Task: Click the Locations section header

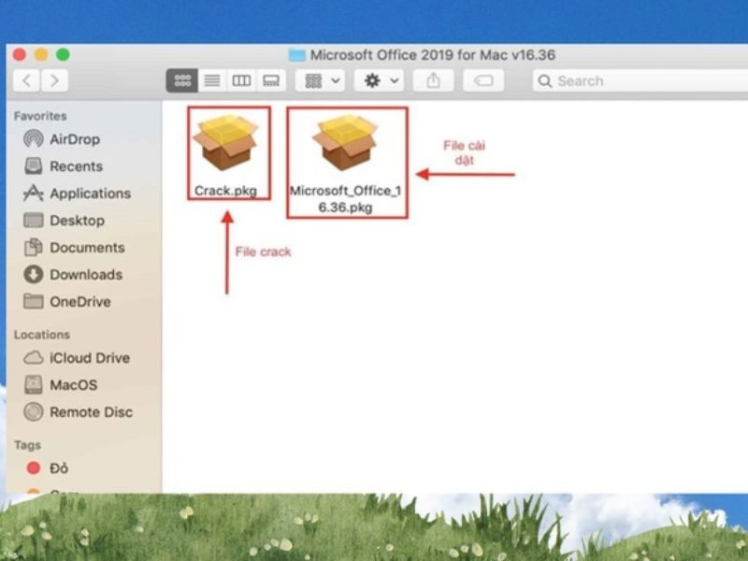Action: pyautogui.click(x=42, y=335)
